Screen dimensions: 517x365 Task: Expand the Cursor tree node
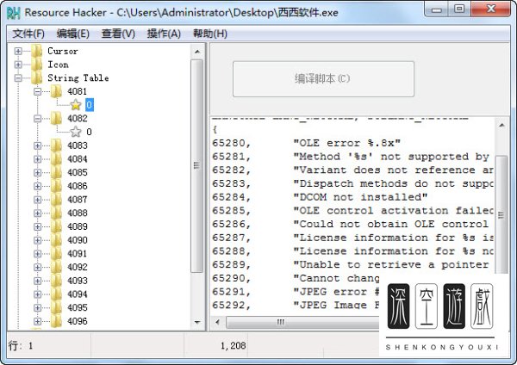point(18,51)
